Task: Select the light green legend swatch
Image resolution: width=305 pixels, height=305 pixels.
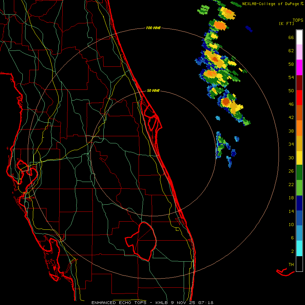Action: coord(299,188)
